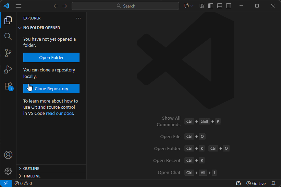Image resolution: width=281 pixels, height=187 pixels.
Task: Toggle the secondary side bar
Action: point(229,6)
